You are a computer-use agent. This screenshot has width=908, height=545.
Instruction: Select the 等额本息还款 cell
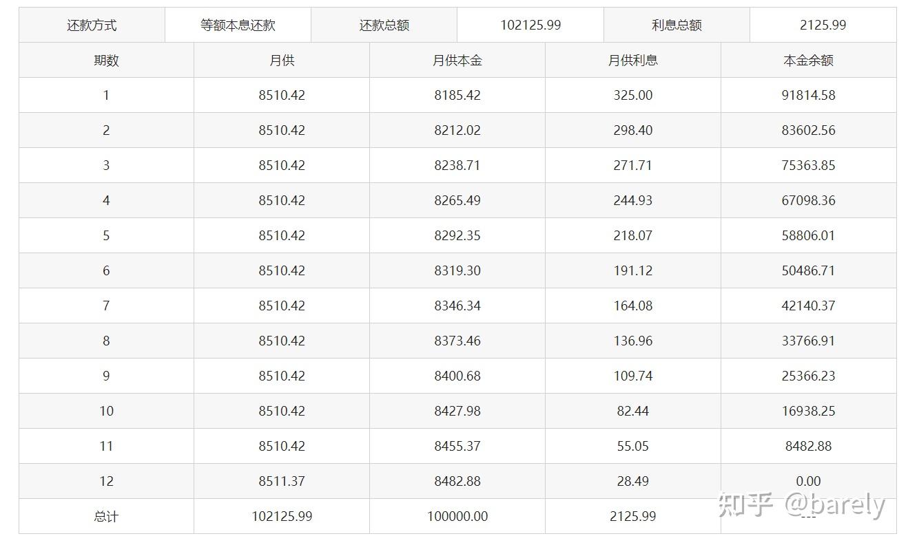tap(238, 25)
